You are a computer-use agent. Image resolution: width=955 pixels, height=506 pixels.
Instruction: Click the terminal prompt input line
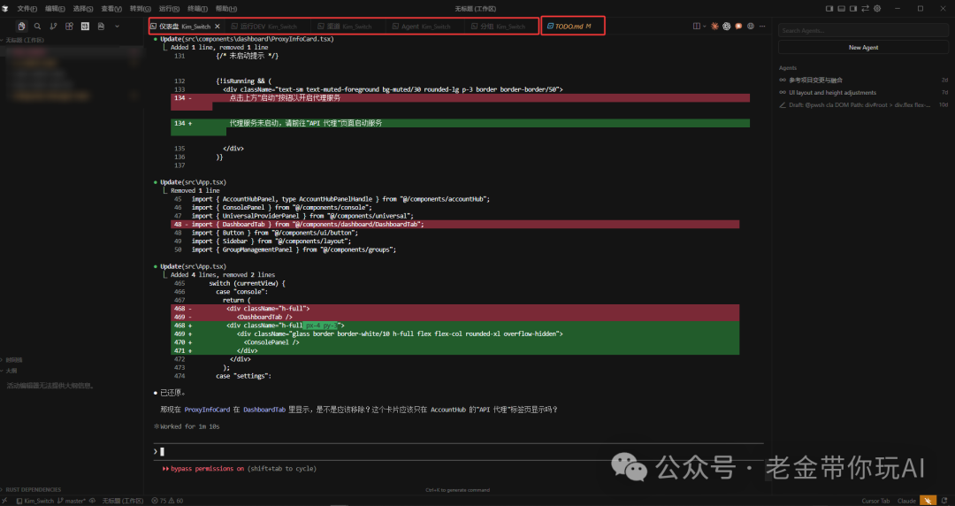tap(458, 452)
